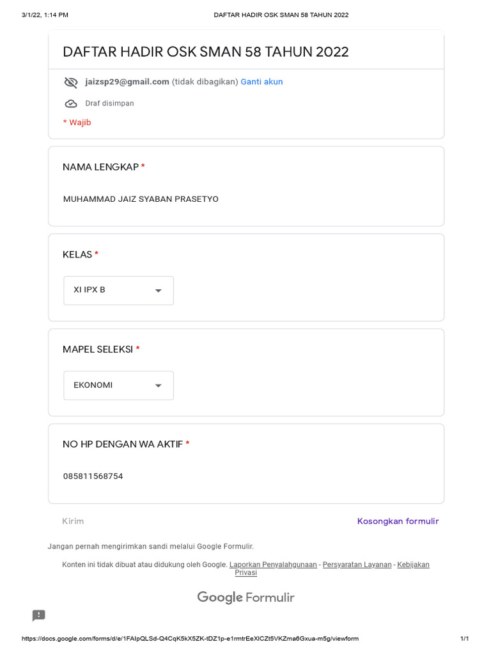Click the docs.google.com form URL footer
Screen dimensions: 491x654
click(x=190, y=639)
